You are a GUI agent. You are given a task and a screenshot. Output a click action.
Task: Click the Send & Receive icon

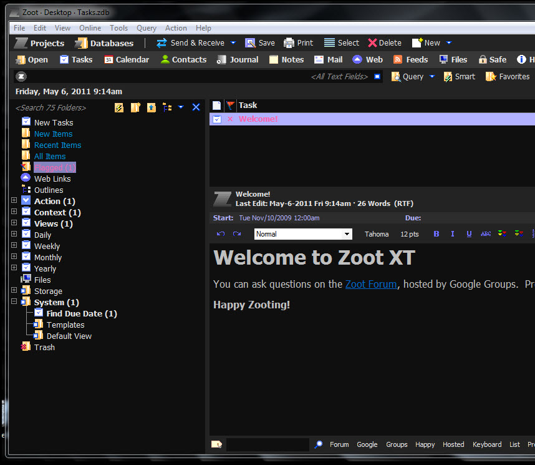click(x=161, y=42)
